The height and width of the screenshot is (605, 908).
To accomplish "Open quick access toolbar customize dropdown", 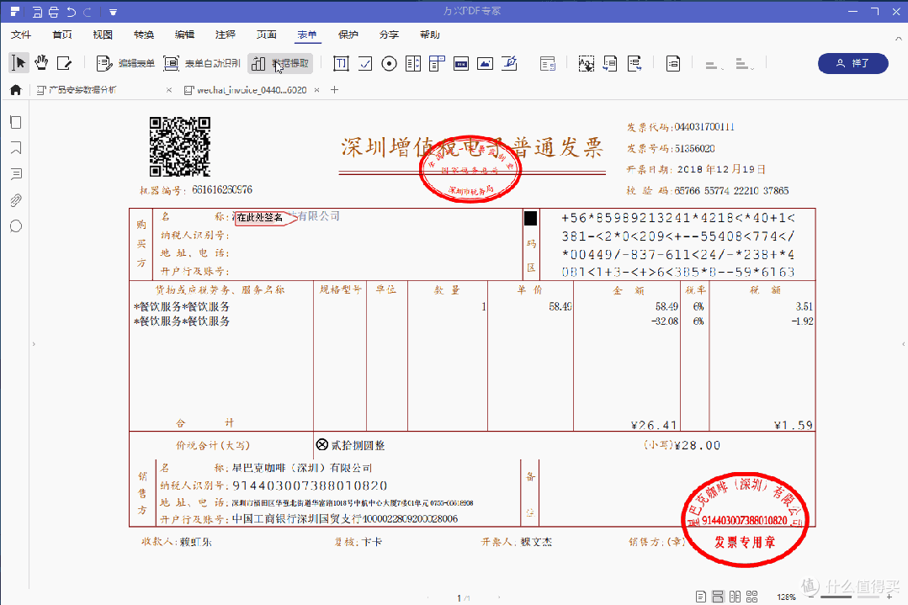I will (113, 12).
